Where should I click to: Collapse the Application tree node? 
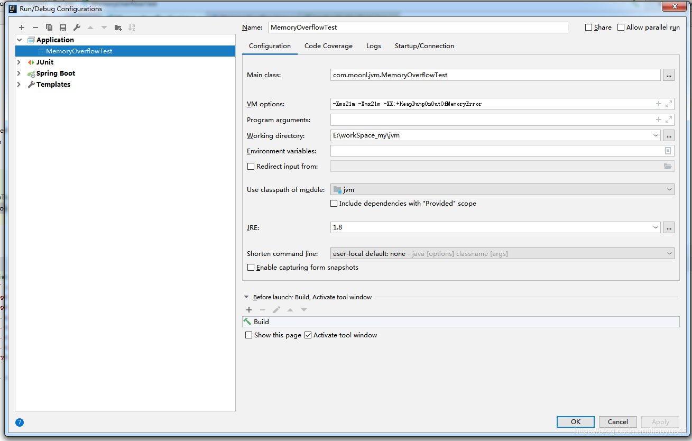tap(20, 40)
